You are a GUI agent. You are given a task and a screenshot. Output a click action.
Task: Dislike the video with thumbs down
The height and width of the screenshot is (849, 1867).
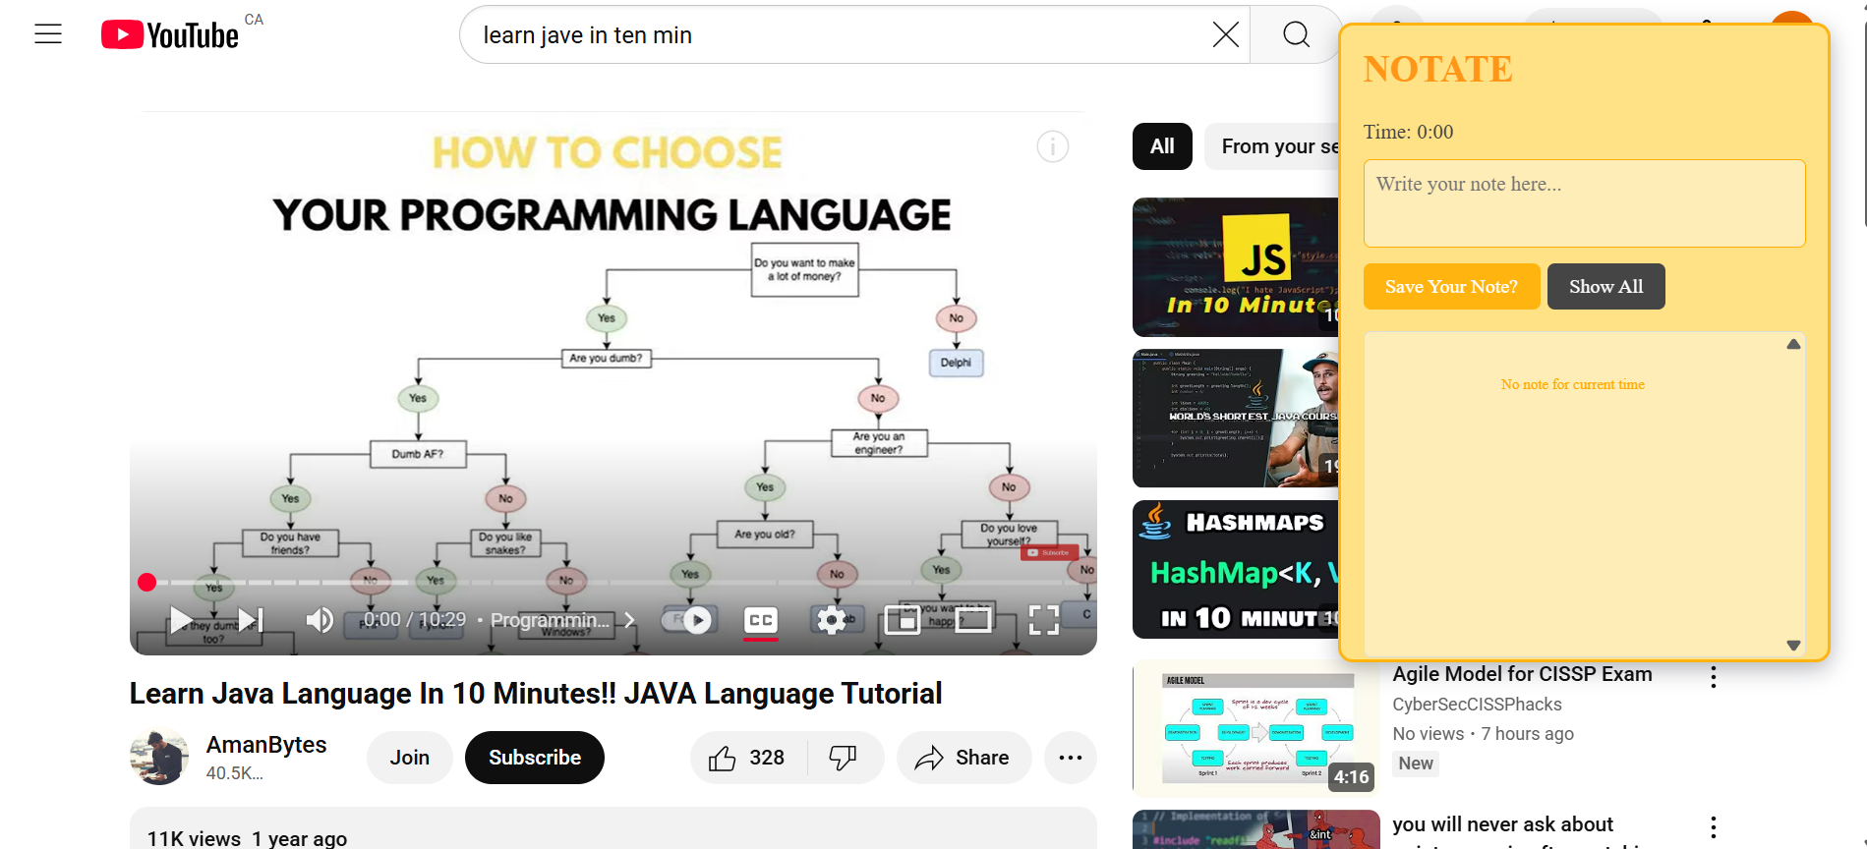pos(844,758)
